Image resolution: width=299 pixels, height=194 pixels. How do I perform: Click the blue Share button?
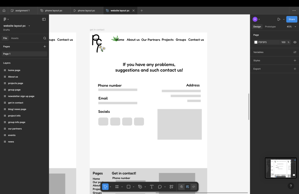[291, 19]
